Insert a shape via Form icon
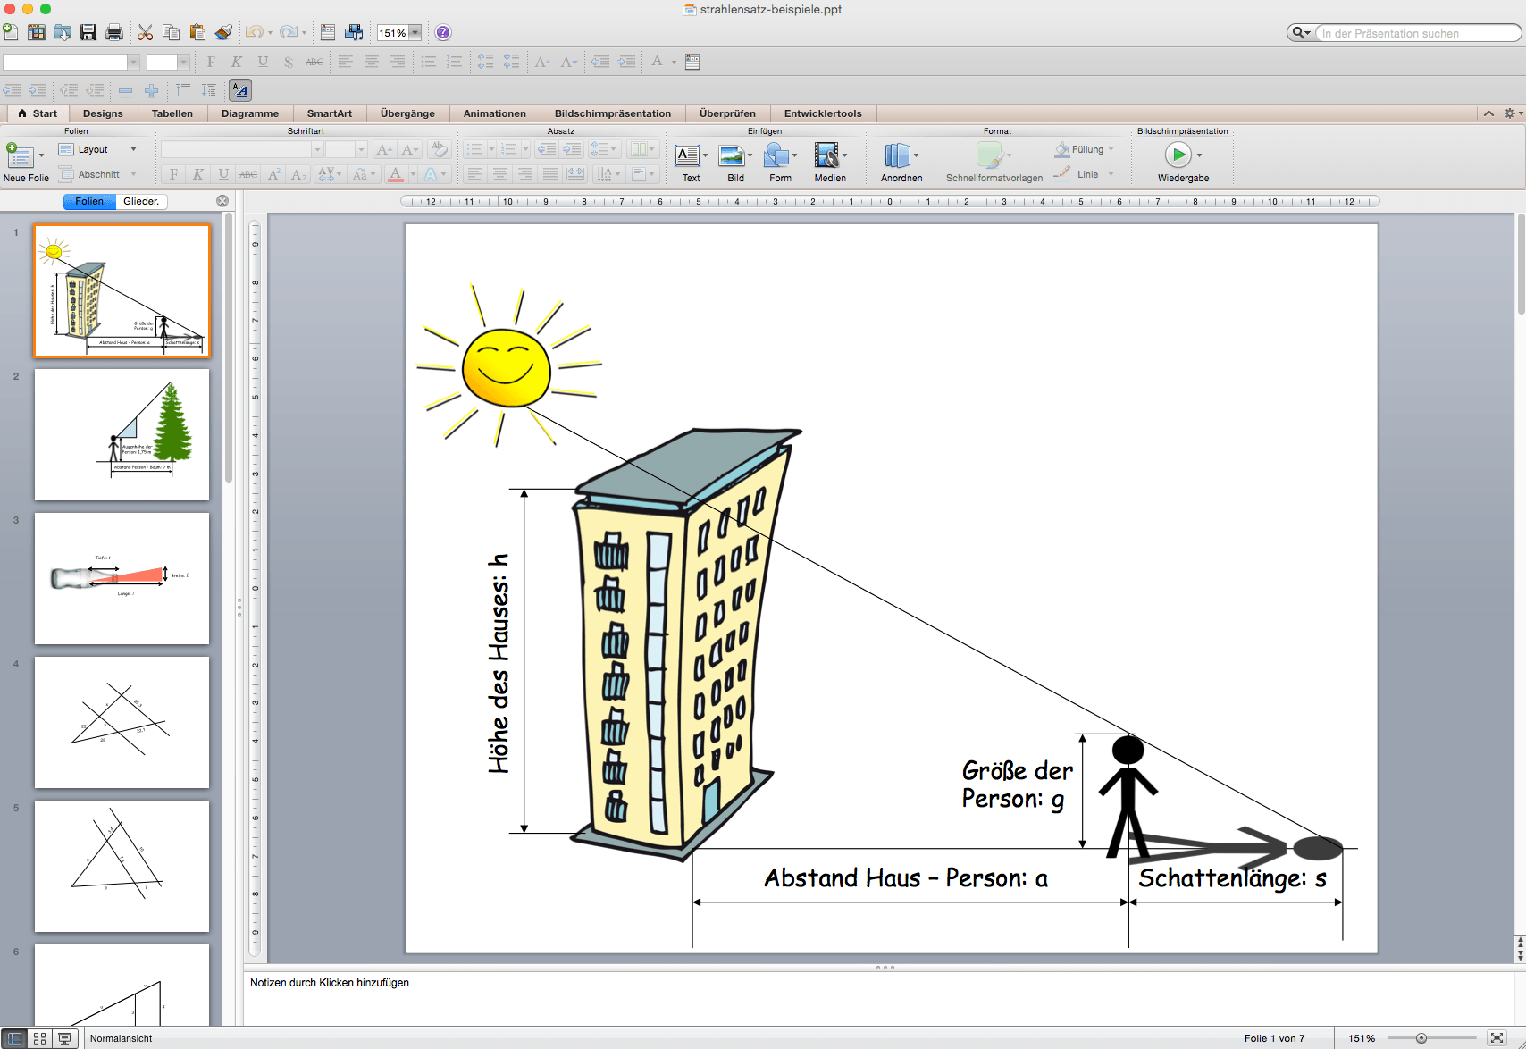This screenshot has width=1526, height=1049. click(776, 155)
